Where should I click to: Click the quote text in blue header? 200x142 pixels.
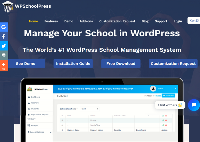tap(95, 89)
